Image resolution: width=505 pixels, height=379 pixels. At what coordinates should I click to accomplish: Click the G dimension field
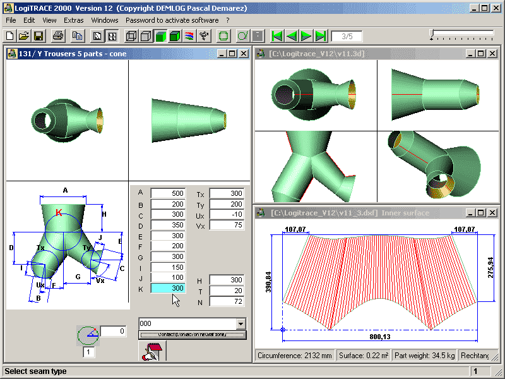point(168,256)
